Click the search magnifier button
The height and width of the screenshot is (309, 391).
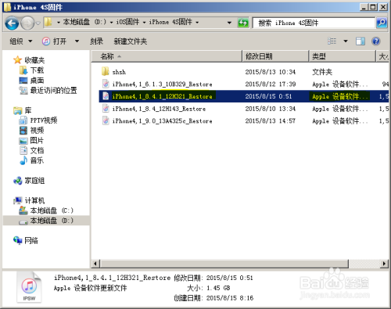(x=382, y=23)
